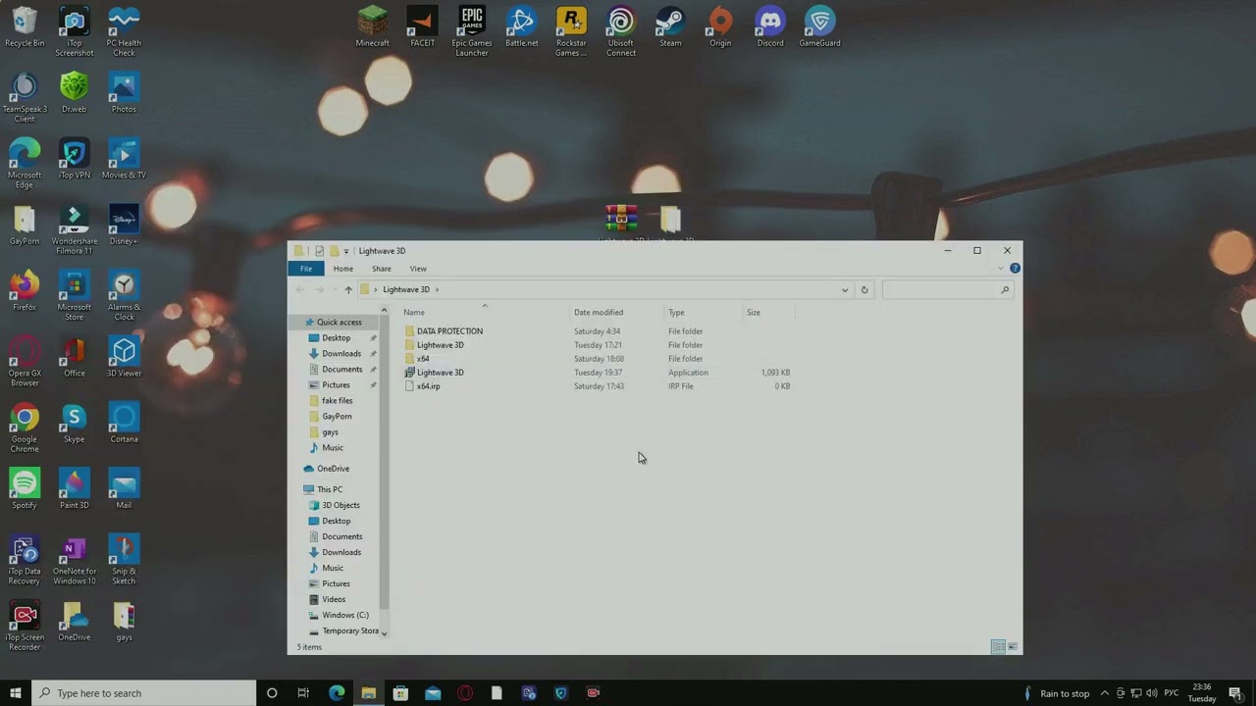Switch to Large icons view at the bottom right of Explorer
The width and height of the screenshot is (1256, 706).
coord(1013,647)
